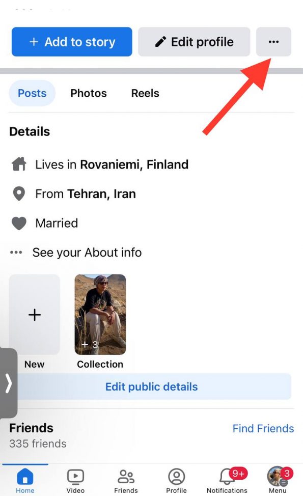Tap Edit public details
This screenshot has width=303, height=496.
(x=151, y=387)
